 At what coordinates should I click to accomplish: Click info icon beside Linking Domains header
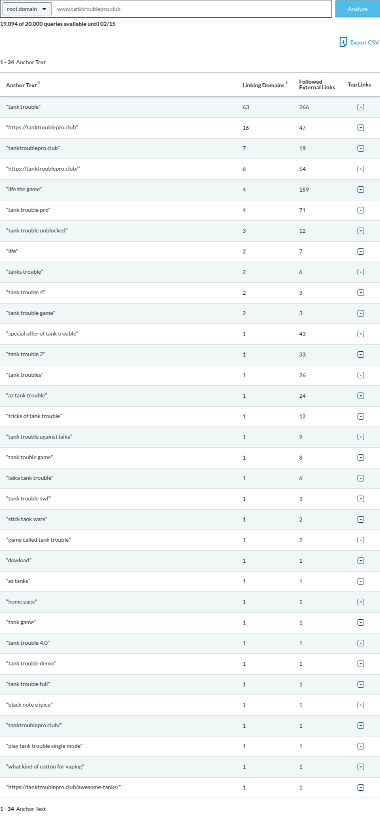coord(287,83)
